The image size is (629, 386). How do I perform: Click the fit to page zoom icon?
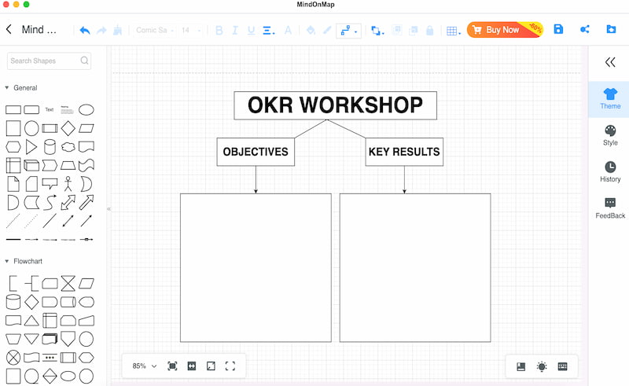pyautogui.click(x=172, y=366)
